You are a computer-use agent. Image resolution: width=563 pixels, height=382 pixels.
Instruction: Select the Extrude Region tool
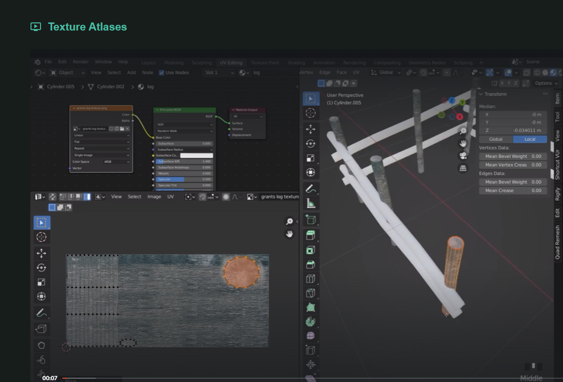point(310,235)
